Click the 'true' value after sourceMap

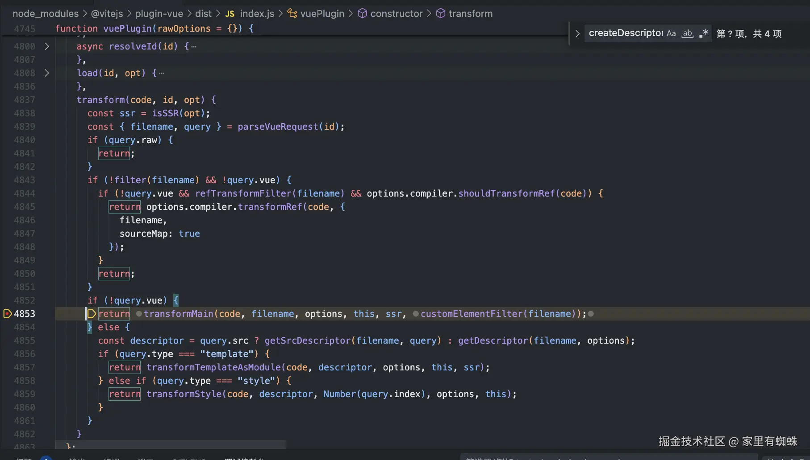[189, 234]
